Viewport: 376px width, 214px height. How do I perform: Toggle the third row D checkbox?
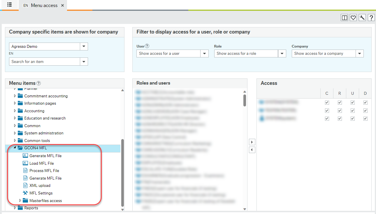[x=366, y=119]
